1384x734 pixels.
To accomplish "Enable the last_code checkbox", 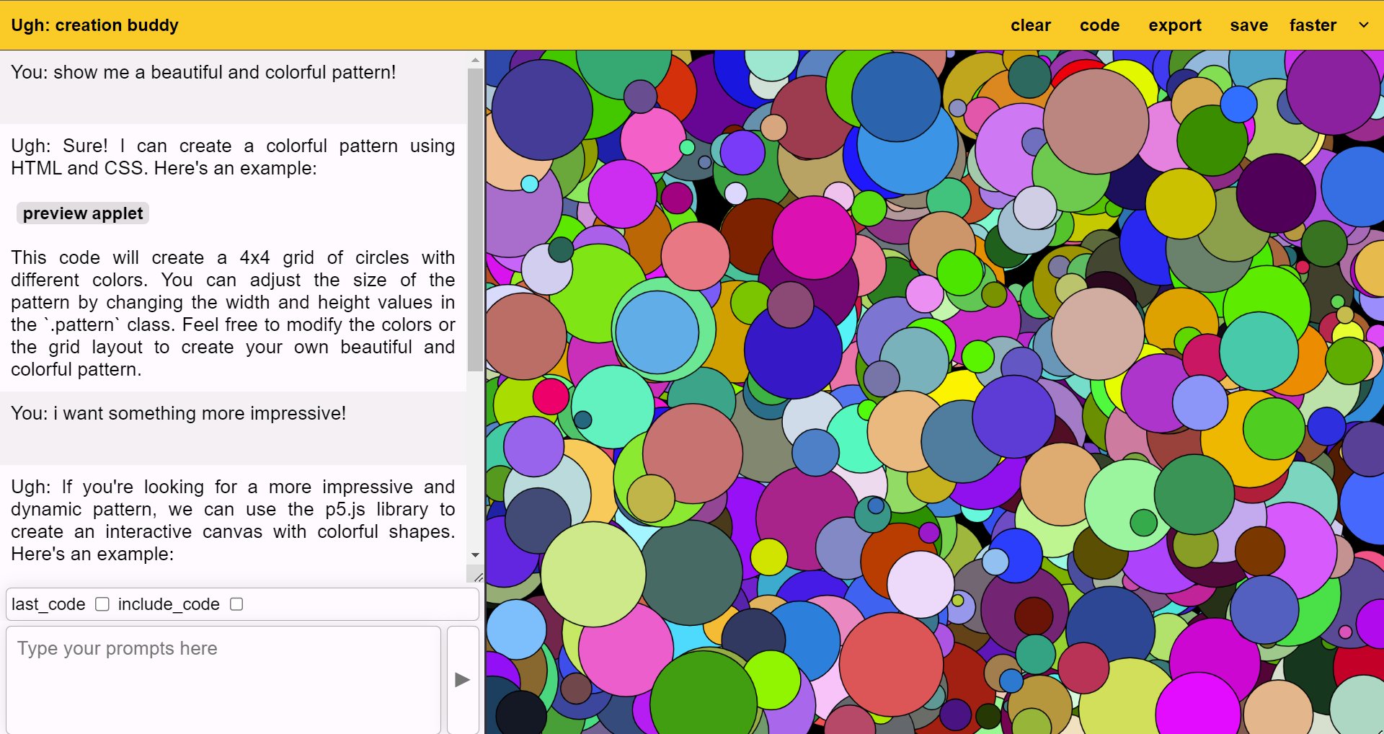I will pyautogui.click(x=102, y=604).
